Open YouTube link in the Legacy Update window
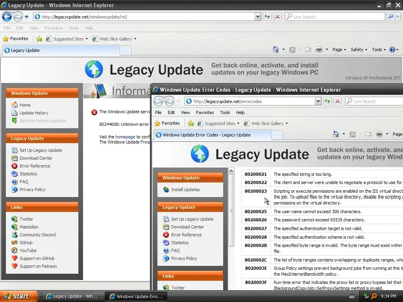Viewport: 403px width, 302px height. click(28, 250)
